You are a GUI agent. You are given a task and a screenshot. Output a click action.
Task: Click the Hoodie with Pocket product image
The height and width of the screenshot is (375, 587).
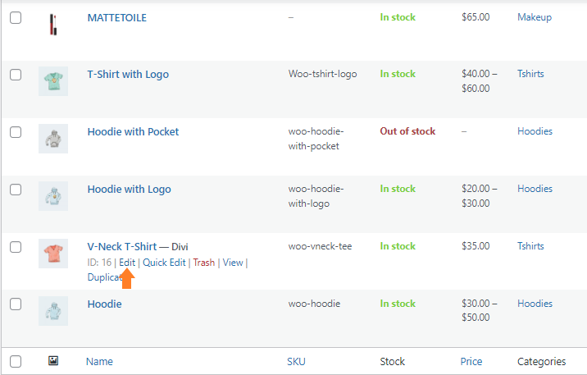click(53, 139)
